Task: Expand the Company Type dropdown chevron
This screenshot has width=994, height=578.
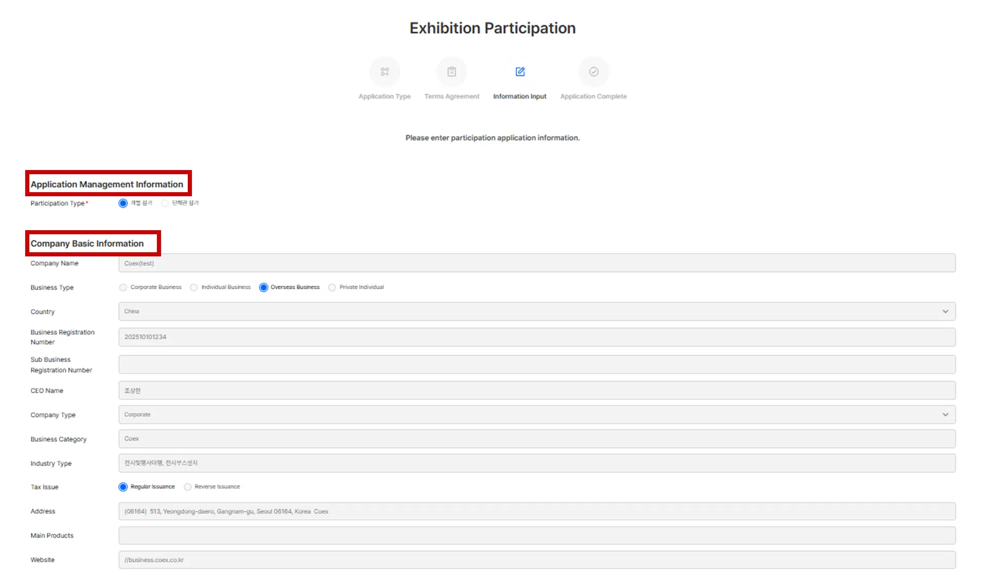Action: point(945,415)
